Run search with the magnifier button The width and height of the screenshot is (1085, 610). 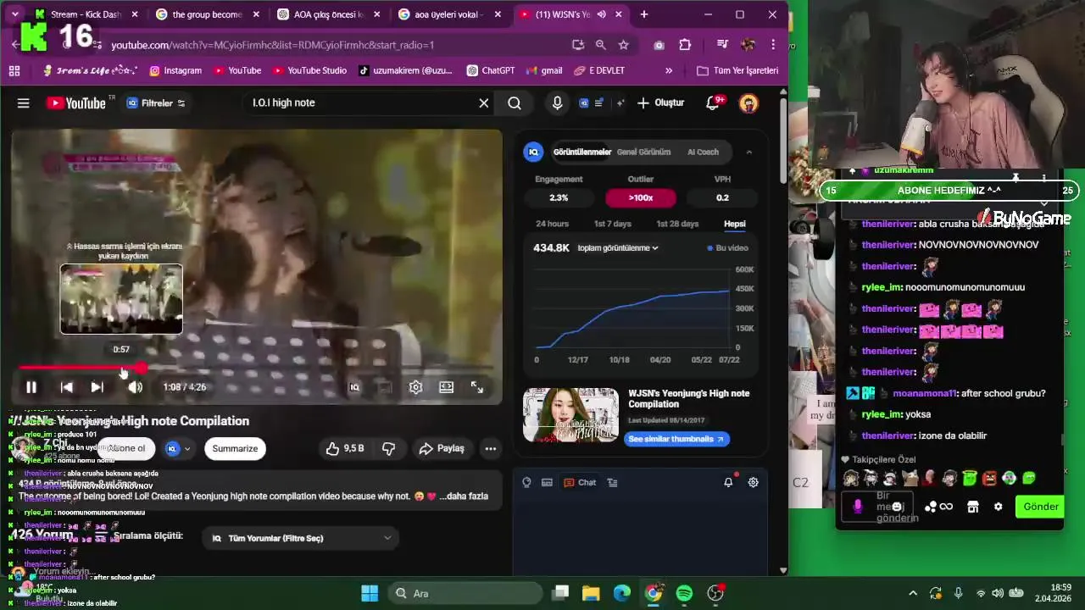pyautogui.click(x=515, y=103)
